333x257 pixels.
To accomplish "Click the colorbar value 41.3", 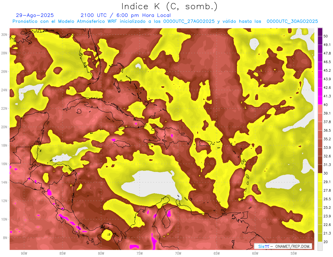I will pyautogui.click(x=327, y=96).
